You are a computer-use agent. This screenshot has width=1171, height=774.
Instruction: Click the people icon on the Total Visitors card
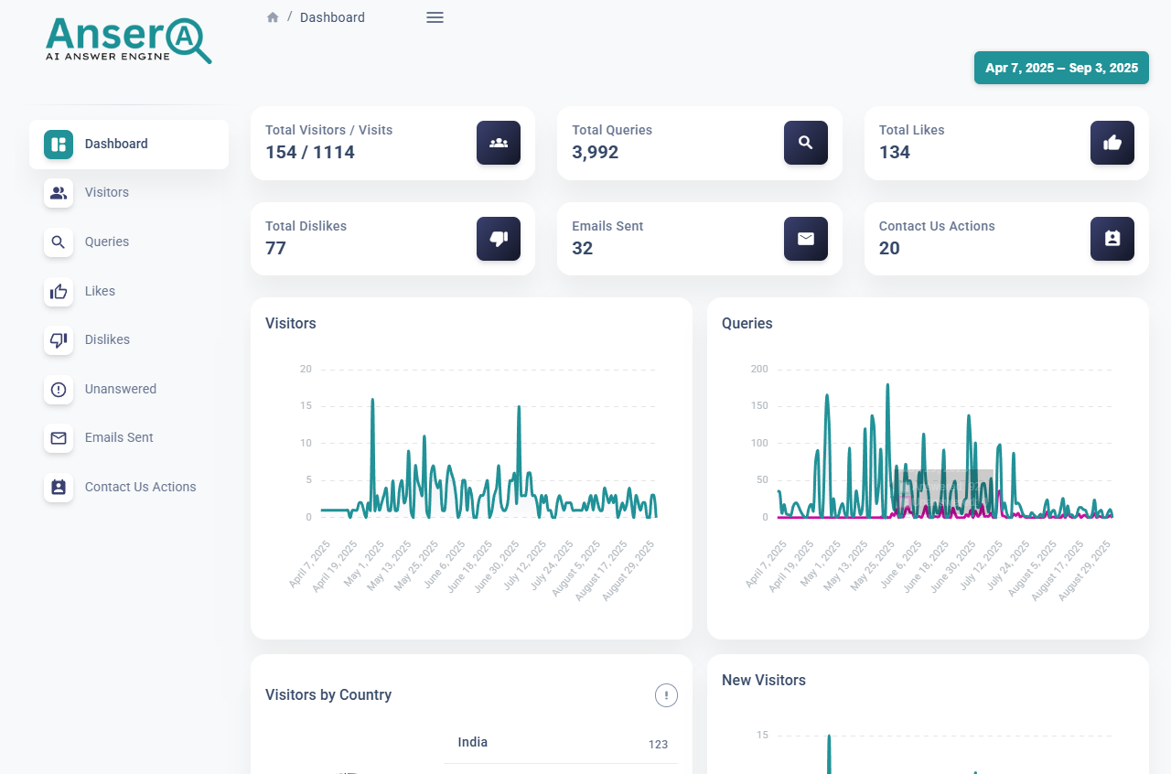[498, 143]
